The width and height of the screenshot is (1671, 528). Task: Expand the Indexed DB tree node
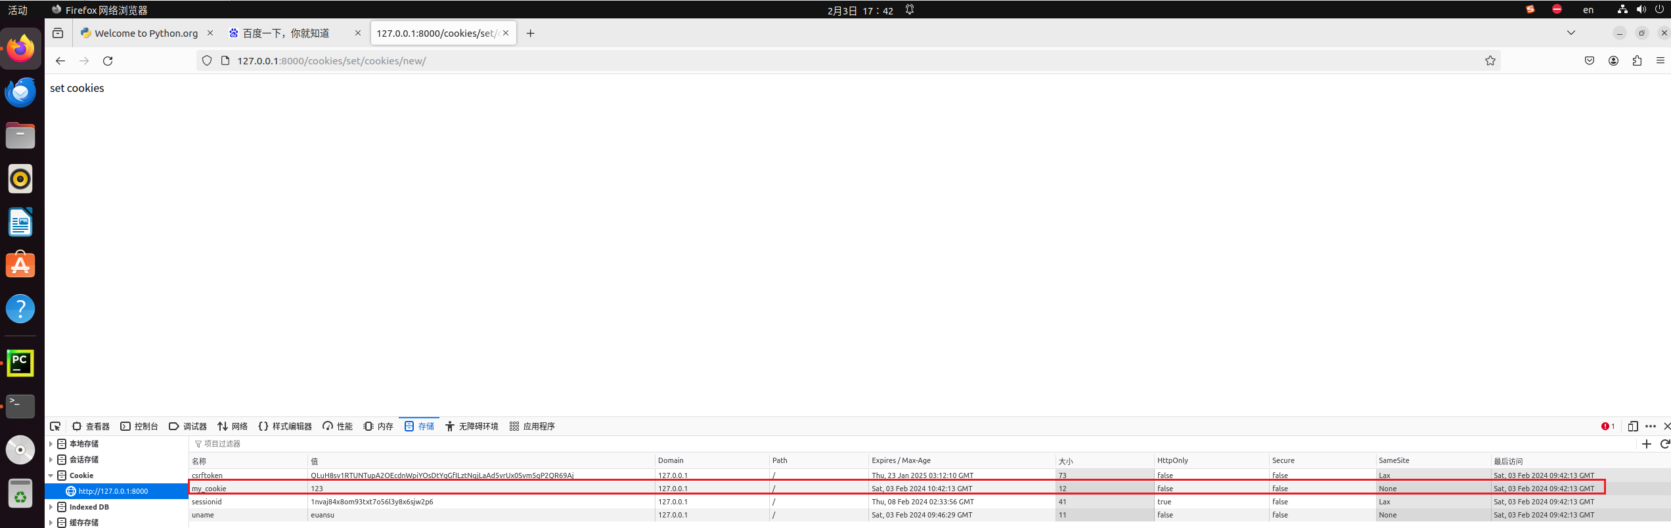coord(51,507)
